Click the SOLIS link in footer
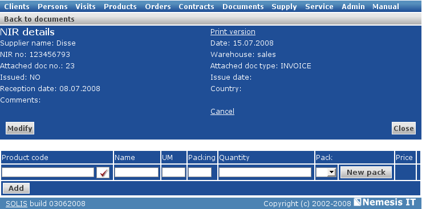Screen dimensions: 422x209 tap(17, 204)
